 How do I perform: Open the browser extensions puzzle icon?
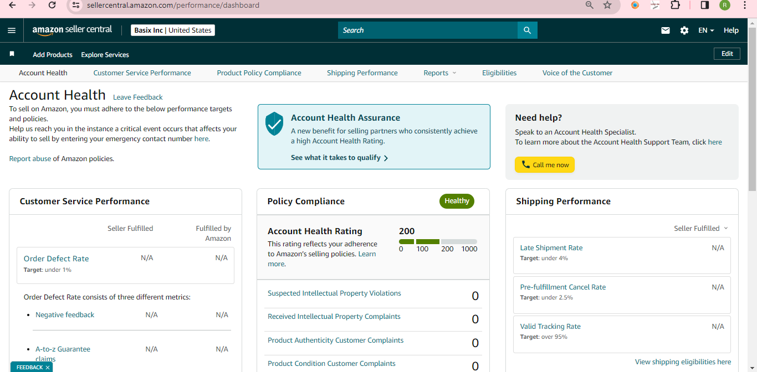click(675, 5)
